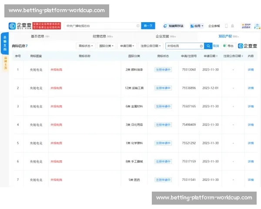The width and height of the screenshot is (261, 209).
Task: Select the 12类 运输工具 cell
Action: [134, 88]
